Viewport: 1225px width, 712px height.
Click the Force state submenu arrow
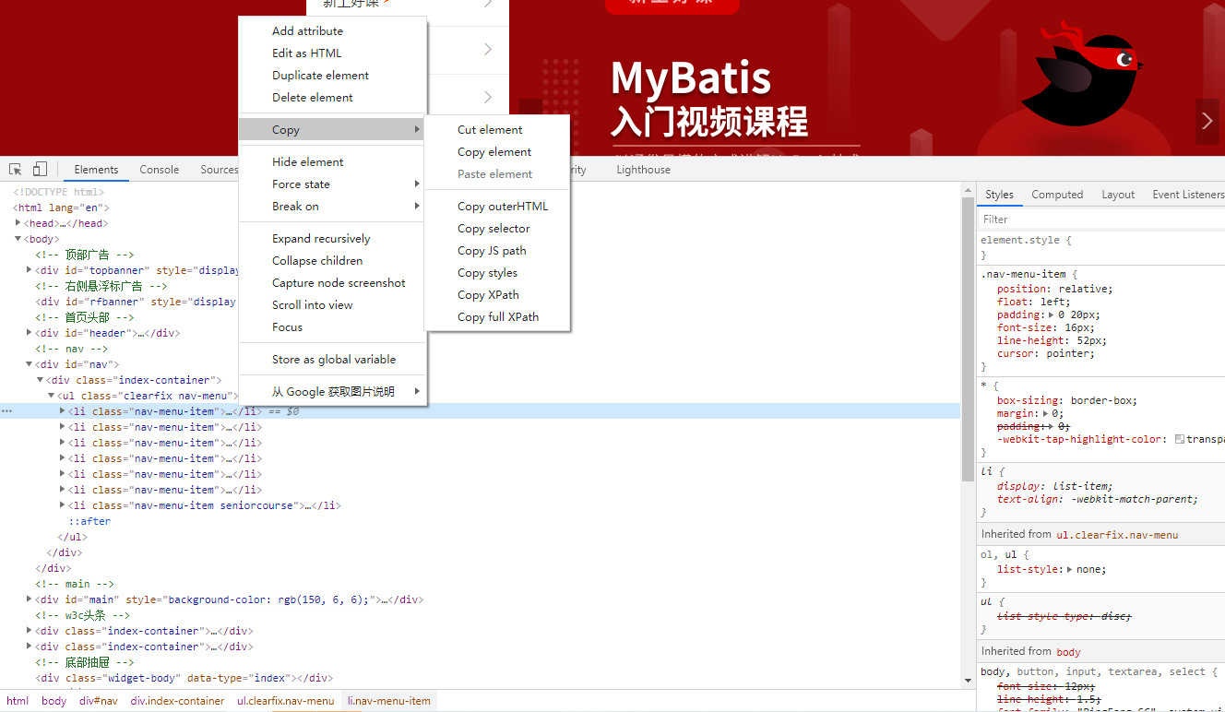tap(417, 184)
